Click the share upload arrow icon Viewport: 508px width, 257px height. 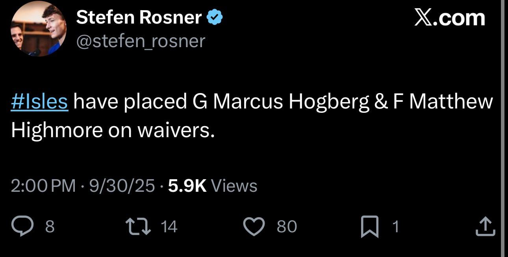[485, 226]
